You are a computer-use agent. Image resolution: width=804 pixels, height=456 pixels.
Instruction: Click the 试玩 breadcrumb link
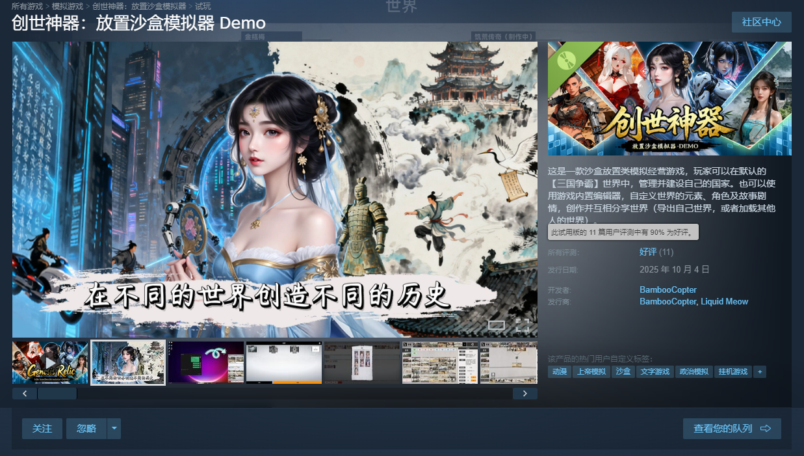pos(203,7)
